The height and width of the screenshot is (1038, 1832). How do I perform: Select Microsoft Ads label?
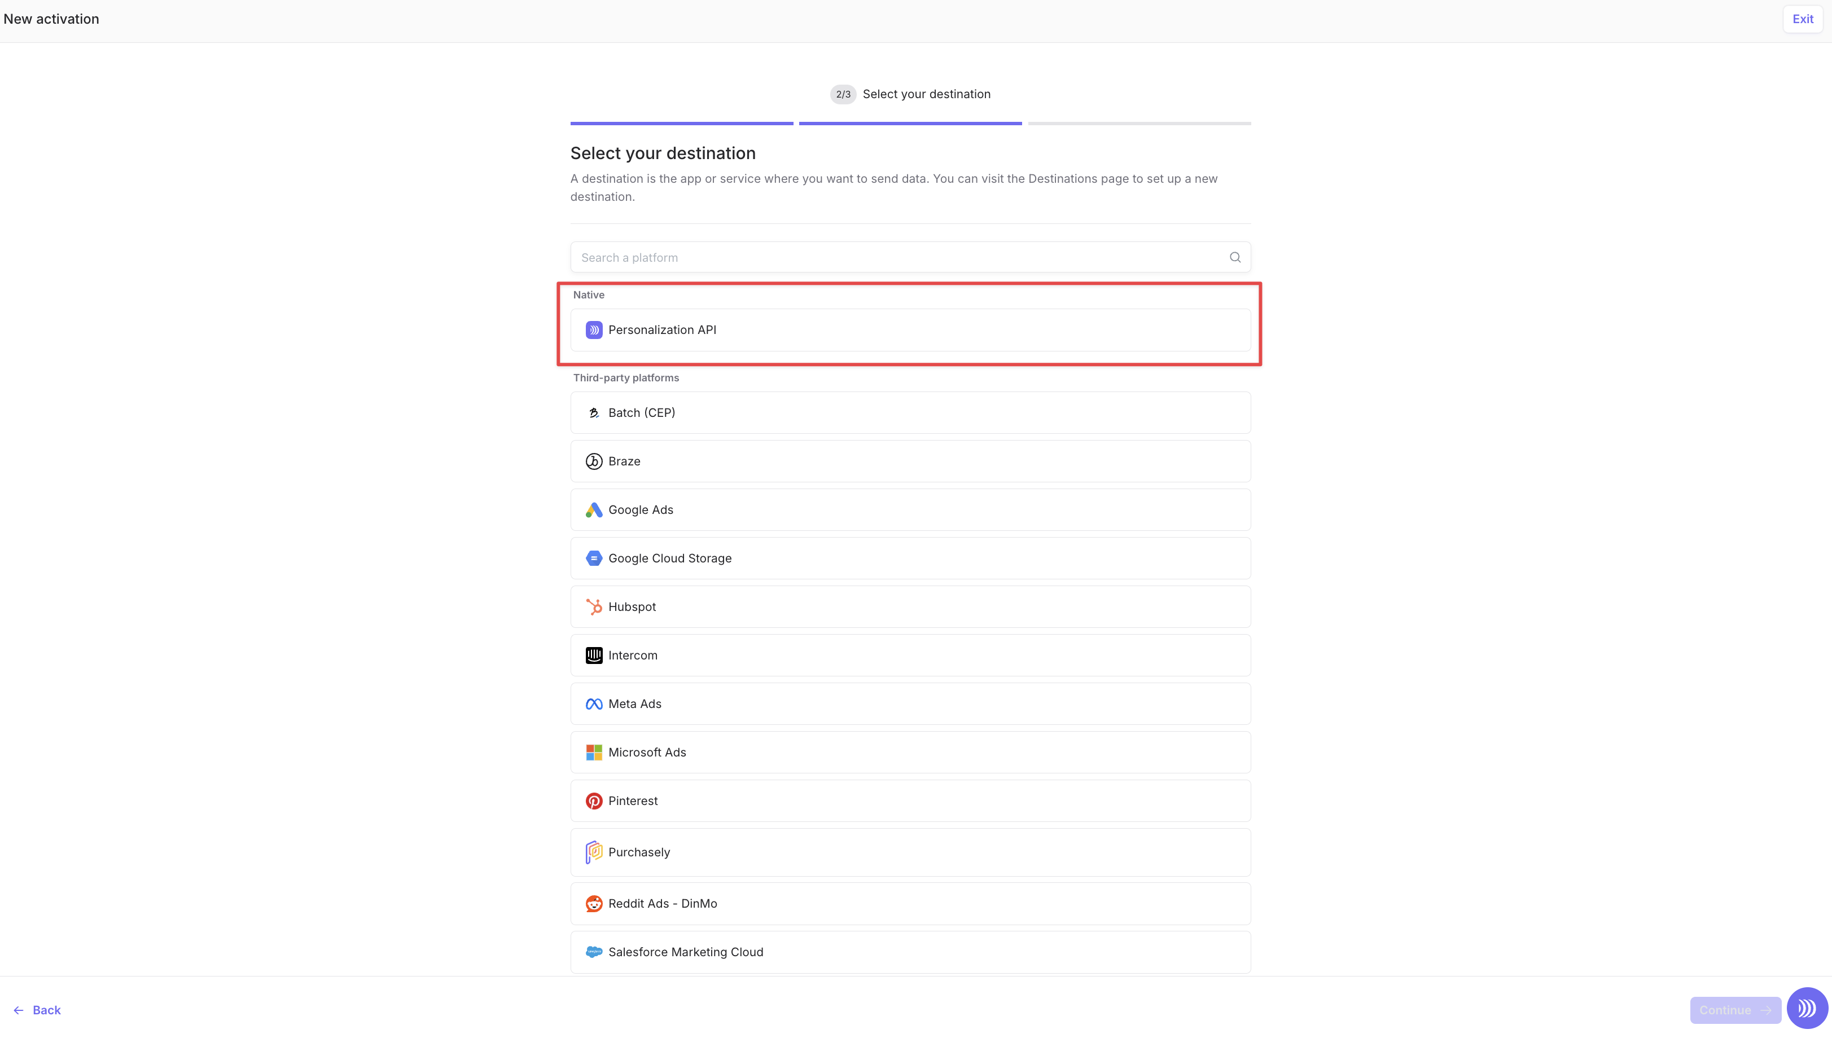647,752
